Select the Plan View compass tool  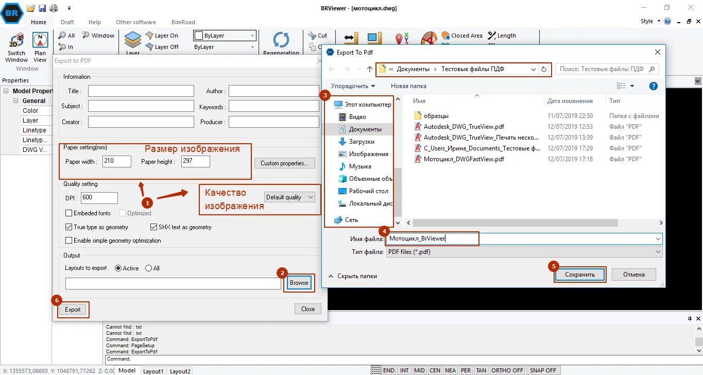40,47
